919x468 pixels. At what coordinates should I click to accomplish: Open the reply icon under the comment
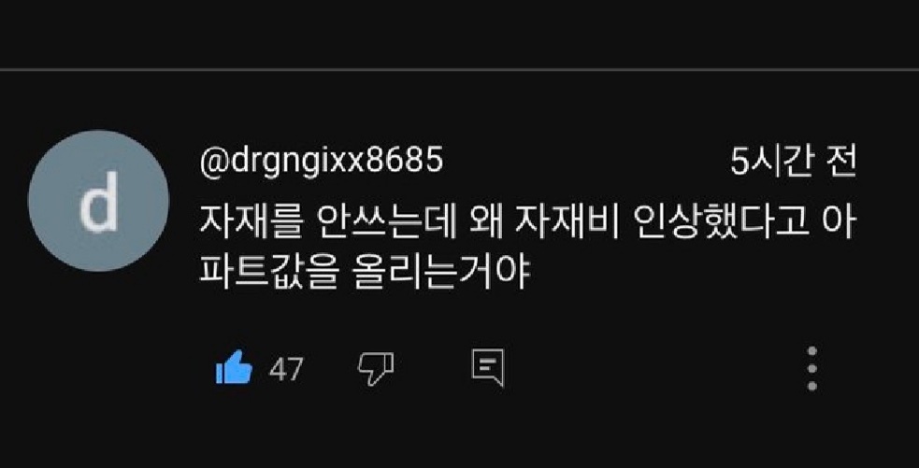pos(488,368)
